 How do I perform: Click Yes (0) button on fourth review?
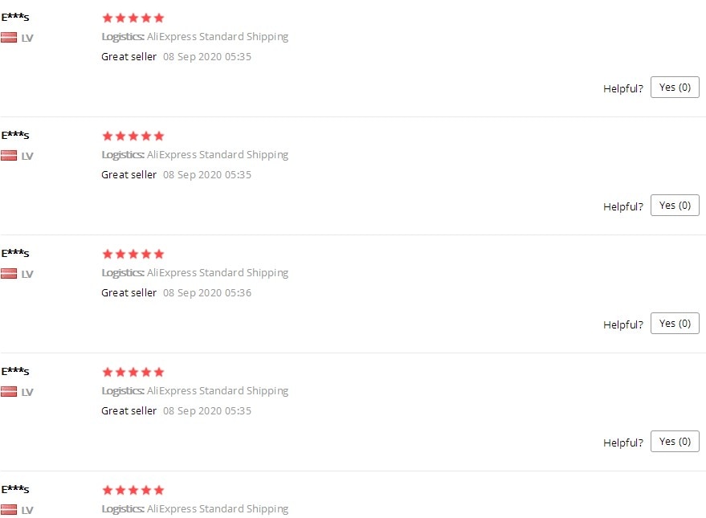(x=675, y=442)
